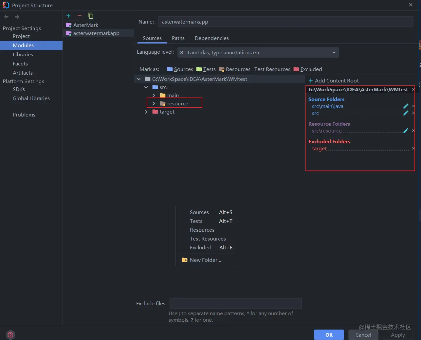Choose Sources in the context menu

point(207,212)
